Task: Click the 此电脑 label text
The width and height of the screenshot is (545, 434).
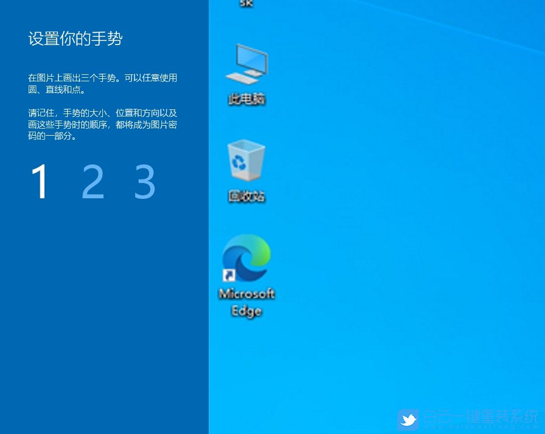Action: [x=246, y=99]
